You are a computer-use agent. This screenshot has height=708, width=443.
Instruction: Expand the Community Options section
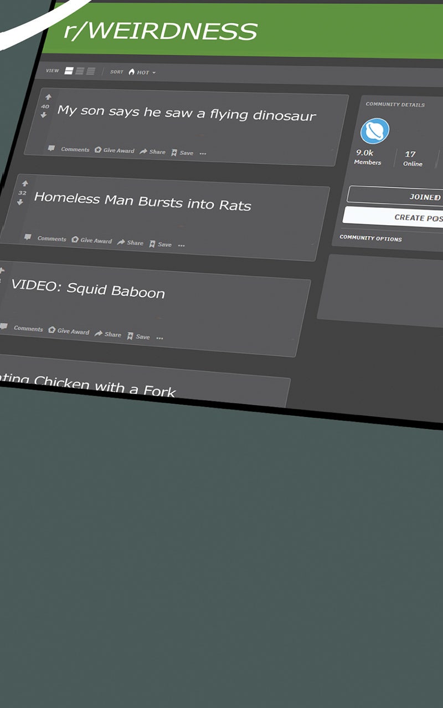[x=371, y=238]
